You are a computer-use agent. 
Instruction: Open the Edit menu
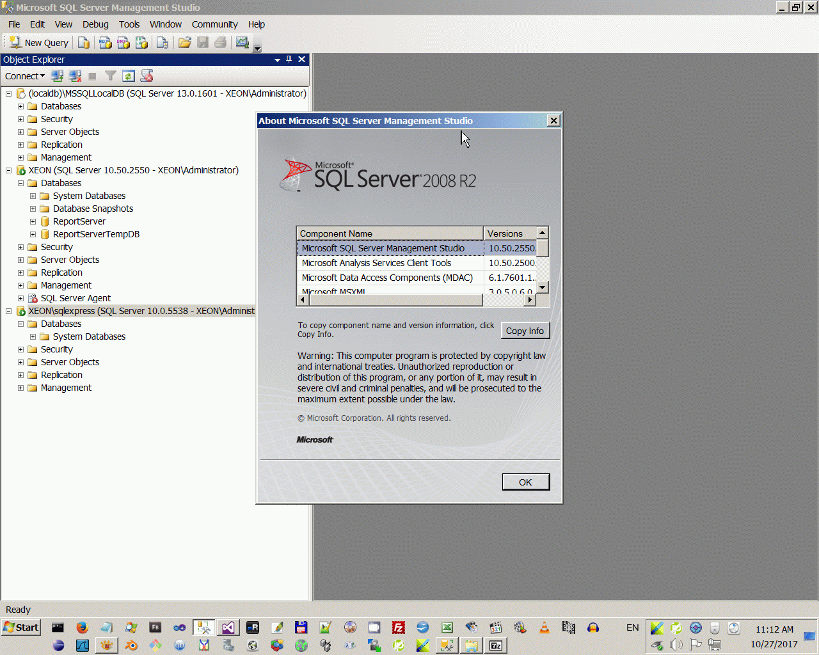click(38, 24)
